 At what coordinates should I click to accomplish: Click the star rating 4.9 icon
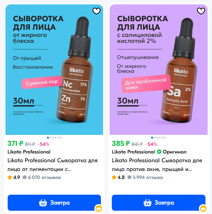(x=10, y=177)
